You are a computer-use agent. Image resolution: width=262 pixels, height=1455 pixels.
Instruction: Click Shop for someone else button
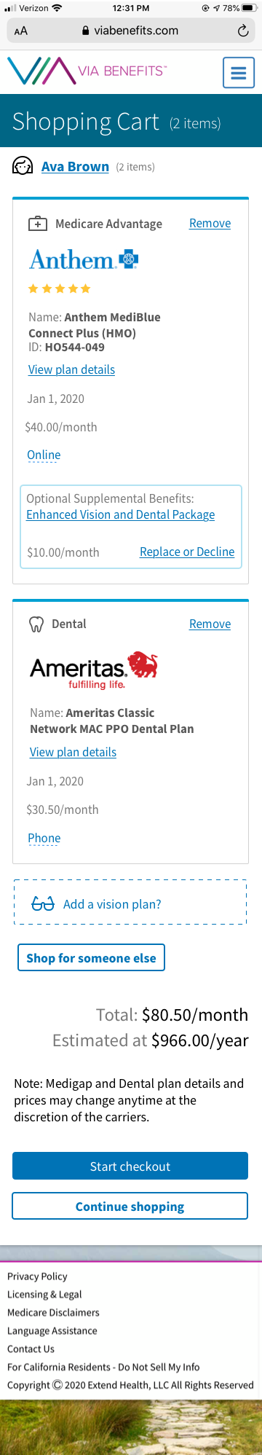tap(92, 957)
